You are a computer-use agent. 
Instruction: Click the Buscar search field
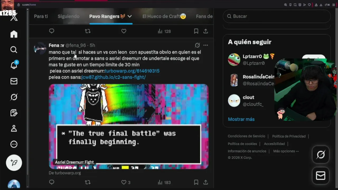tap(277, 16)
